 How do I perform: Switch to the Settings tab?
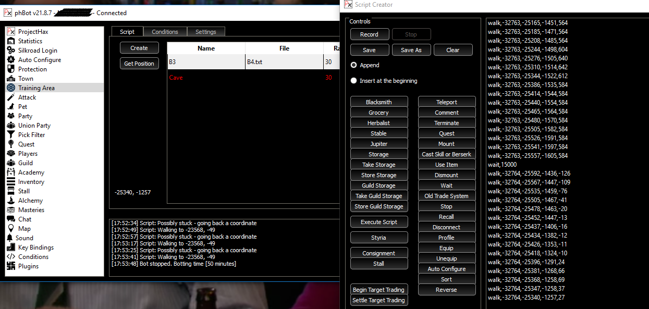[206, 31]
